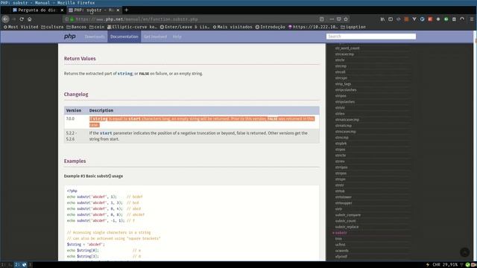Open 'substr_count' sidebar link
This screenshot has width=477, height=268.
click(x=345, y=221)
